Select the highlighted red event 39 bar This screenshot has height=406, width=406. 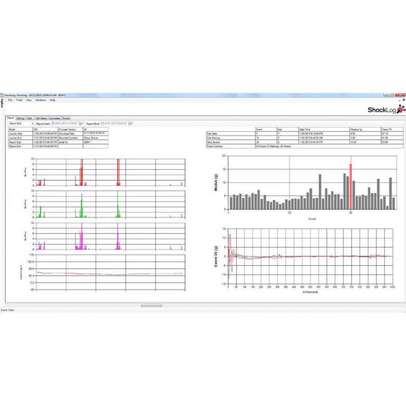tap(350, 187)
